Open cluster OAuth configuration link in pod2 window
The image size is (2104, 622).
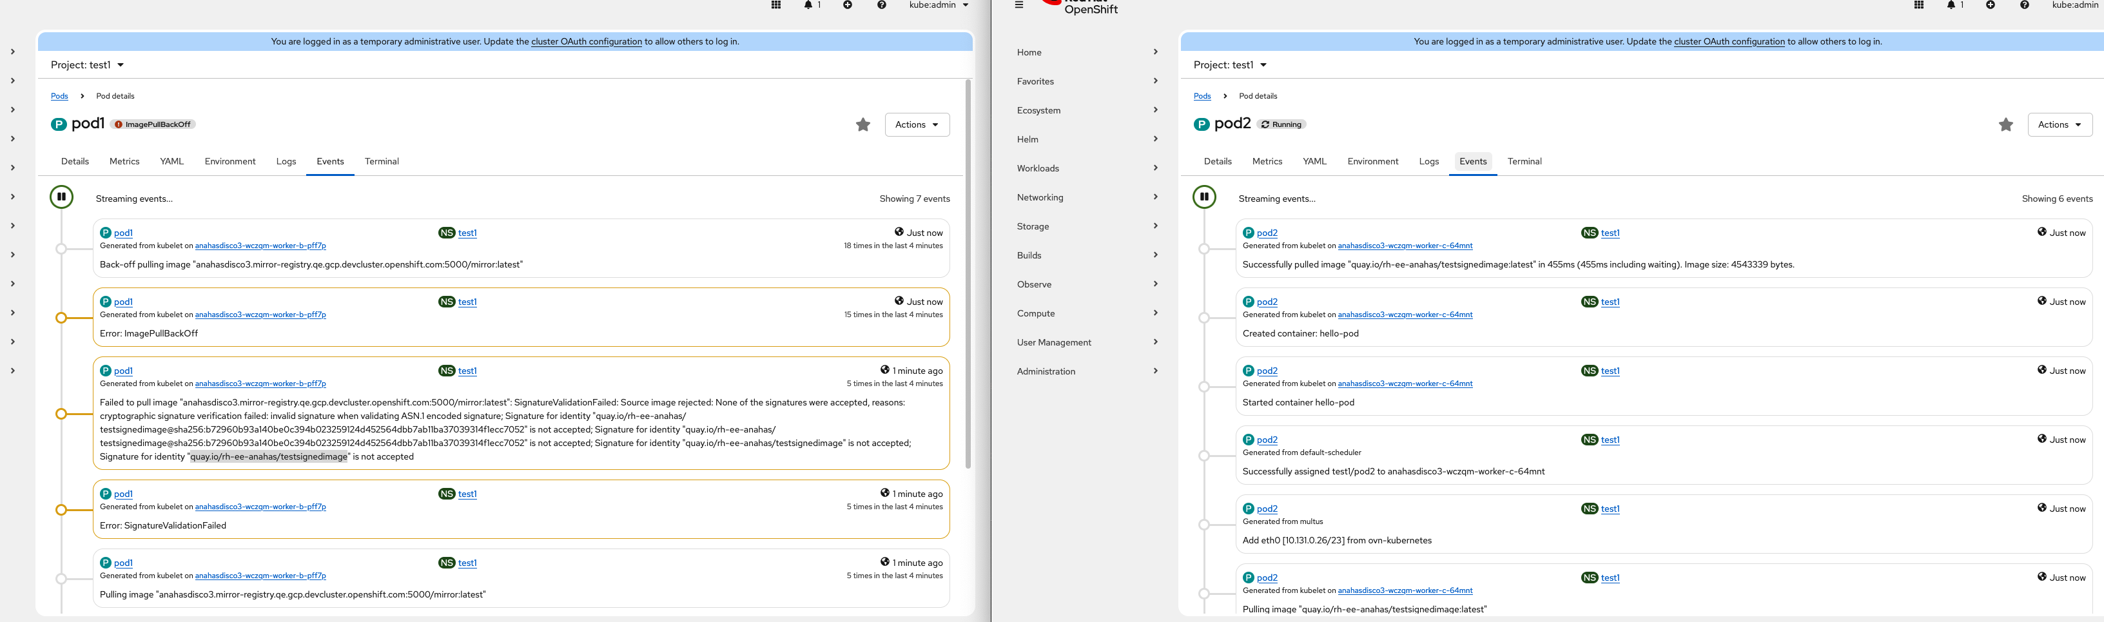coord(1729,42)
